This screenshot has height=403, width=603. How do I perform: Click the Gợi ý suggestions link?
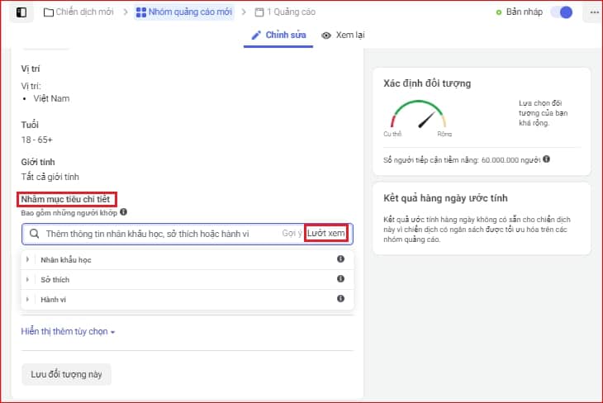[x=292, y=234]
